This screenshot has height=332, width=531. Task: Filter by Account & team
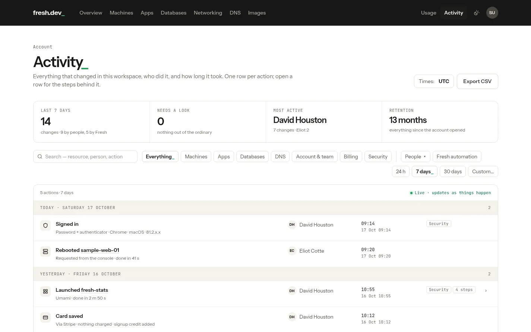(x=315, y=156)
